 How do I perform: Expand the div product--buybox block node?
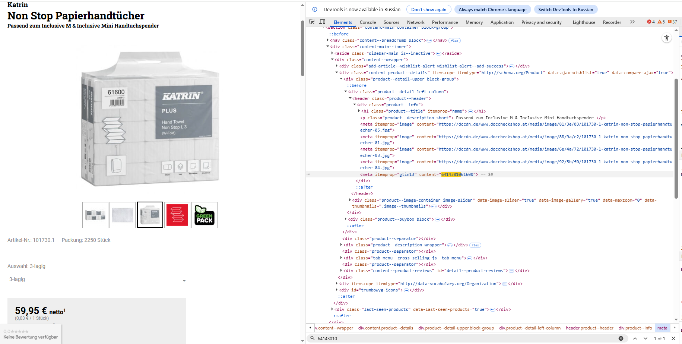pos(346,219)
